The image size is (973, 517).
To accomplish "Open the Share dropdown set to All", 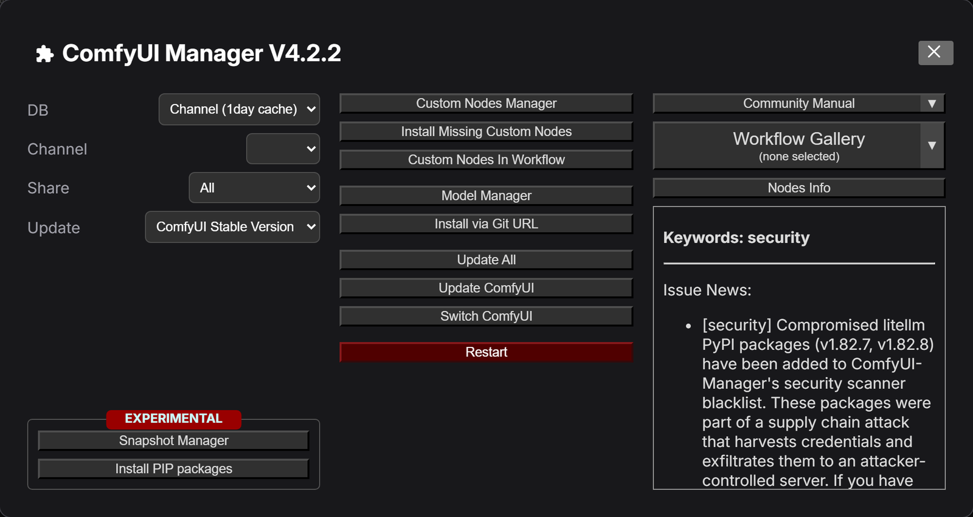I will coord(254,188).
